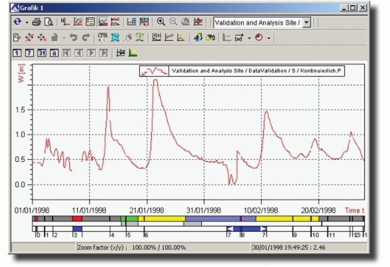Click the refresh graph icon
This screenshot has height=267, width=390.
point(17,22)
